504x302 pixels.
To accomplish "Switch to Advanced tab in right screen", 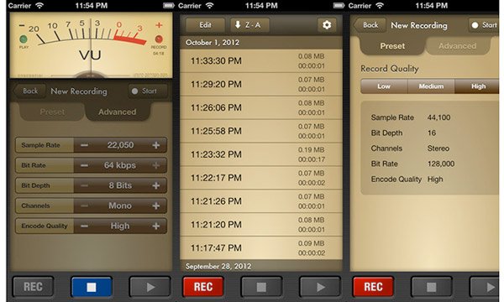I will click(458, 46).
